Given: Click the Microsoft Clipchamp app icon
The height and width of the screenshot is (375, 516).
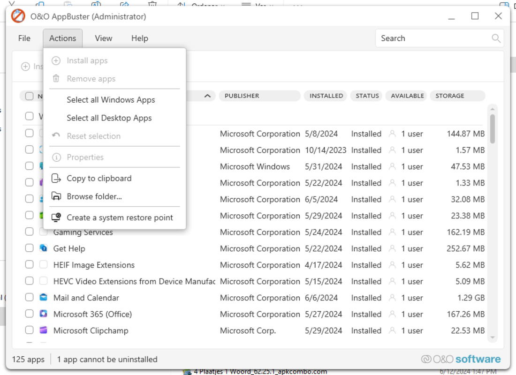Looking at the screenshot, I should tap(44, 330).
